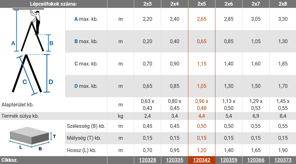Select the 2x5 column header
The width and height of the screenshot is (296, 164).
202,4
